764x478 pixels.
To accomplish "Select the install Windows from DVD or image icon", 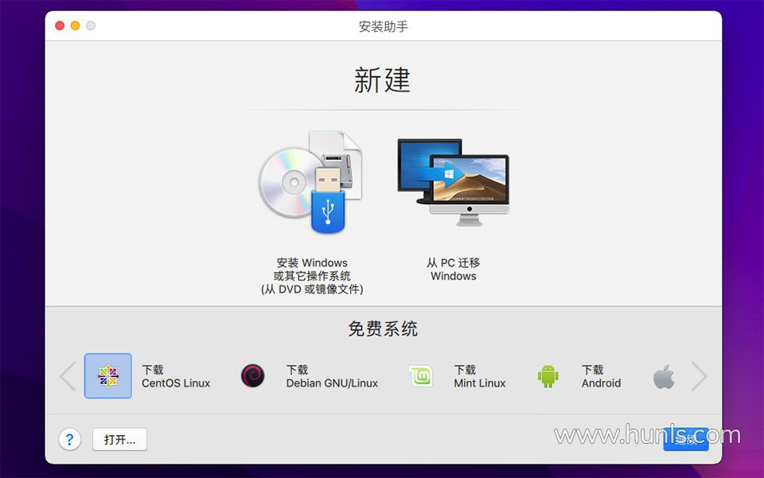I will click(x=311, y=182).
